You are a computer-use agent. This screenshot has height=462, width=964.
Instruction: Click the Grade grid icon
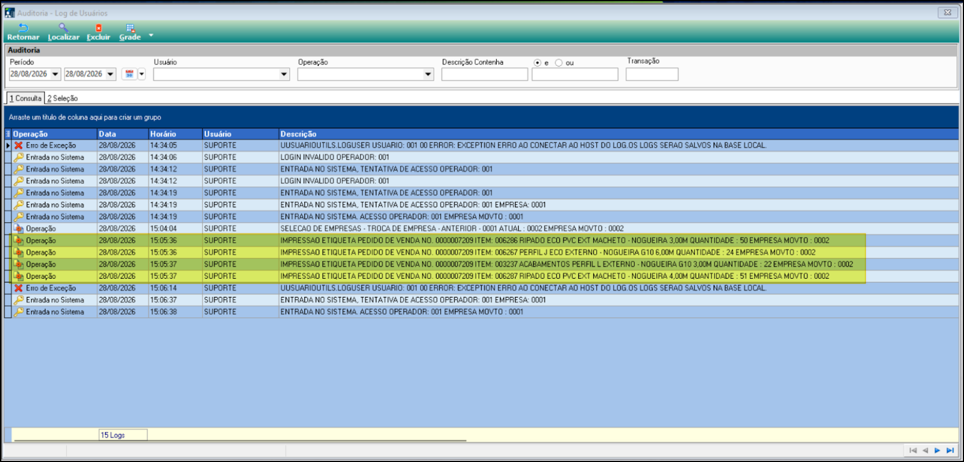click(x=130, y=28)
